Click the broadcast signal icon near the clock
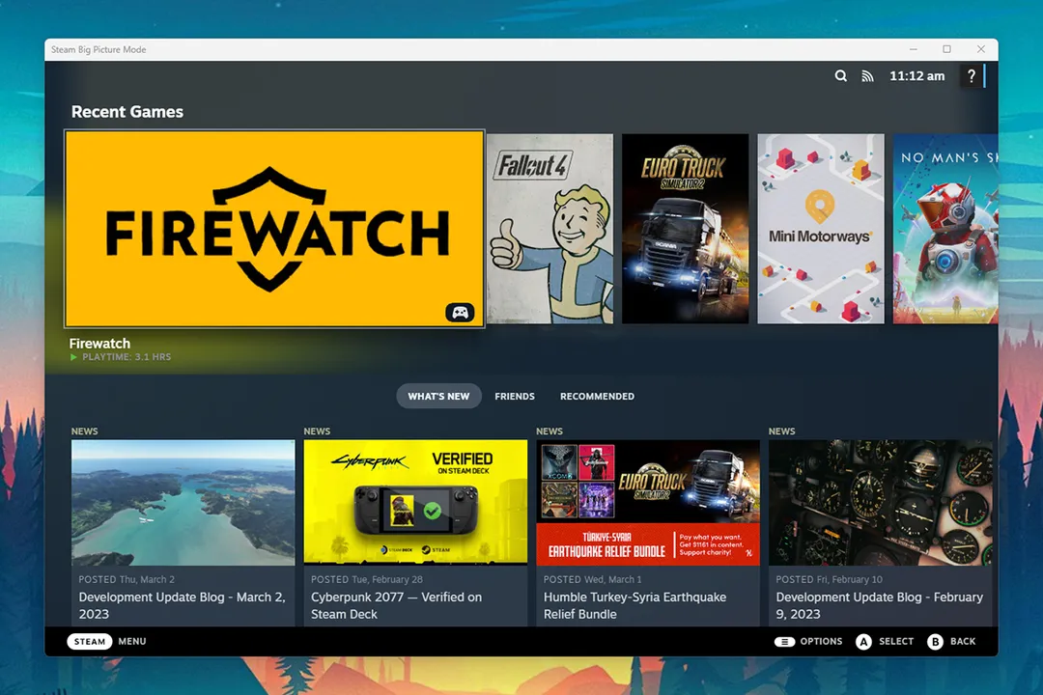Viewport: 1043px width, 695px height. [867, 76]
